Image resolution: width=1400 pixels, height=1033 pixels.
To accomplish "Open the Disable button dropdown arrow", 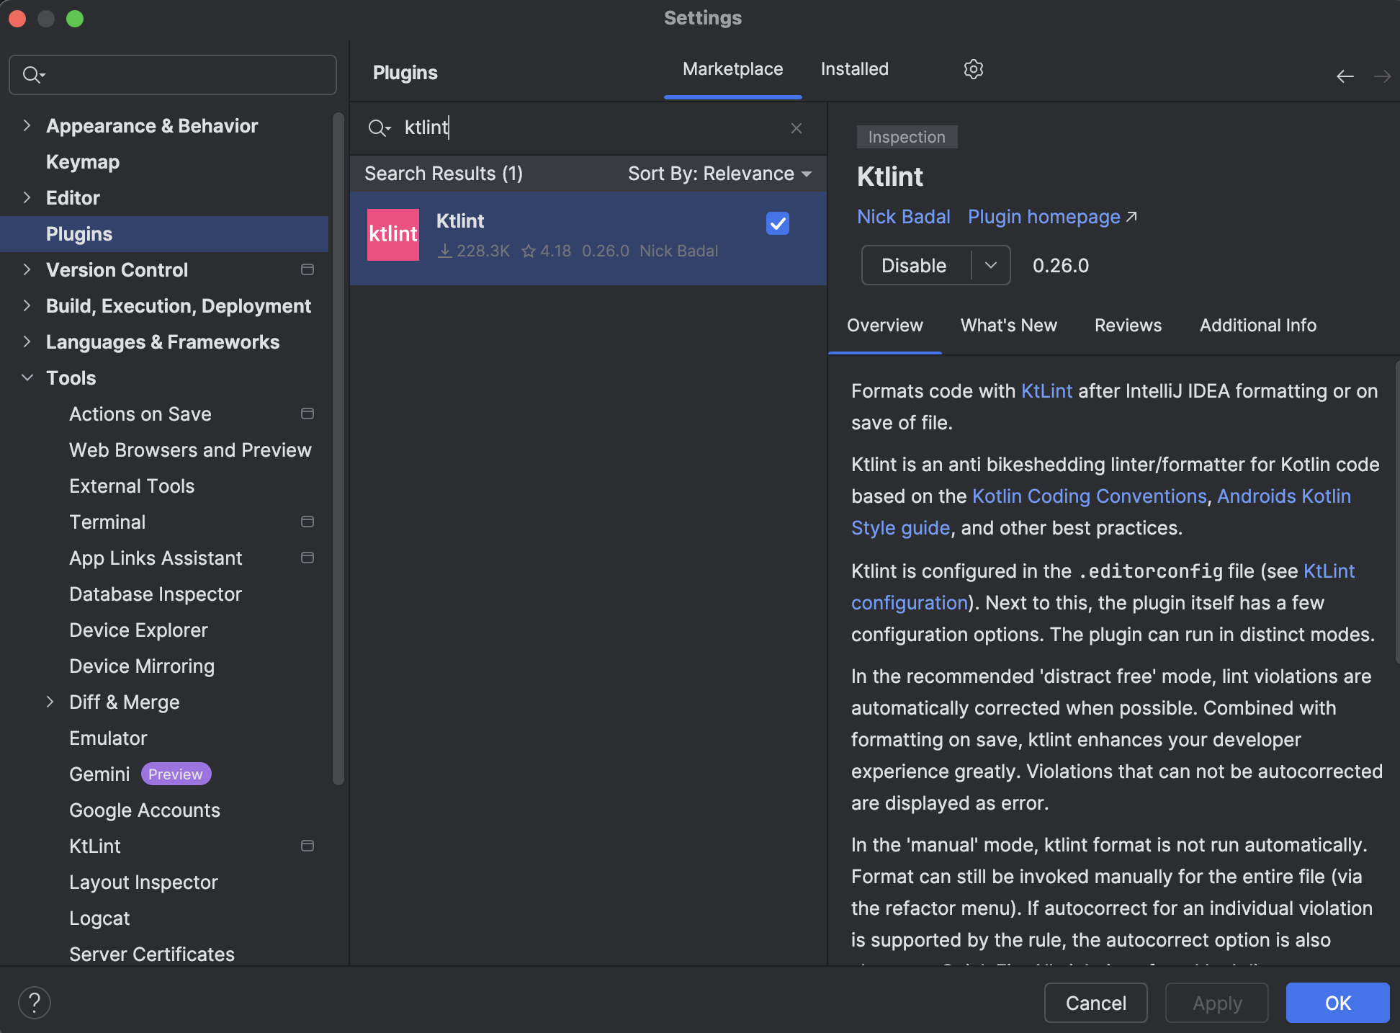I will (991, 265).
